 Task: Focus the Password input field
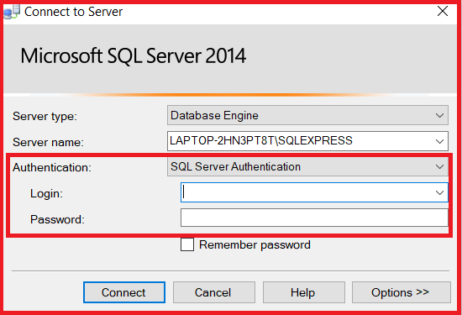(314, 218)
